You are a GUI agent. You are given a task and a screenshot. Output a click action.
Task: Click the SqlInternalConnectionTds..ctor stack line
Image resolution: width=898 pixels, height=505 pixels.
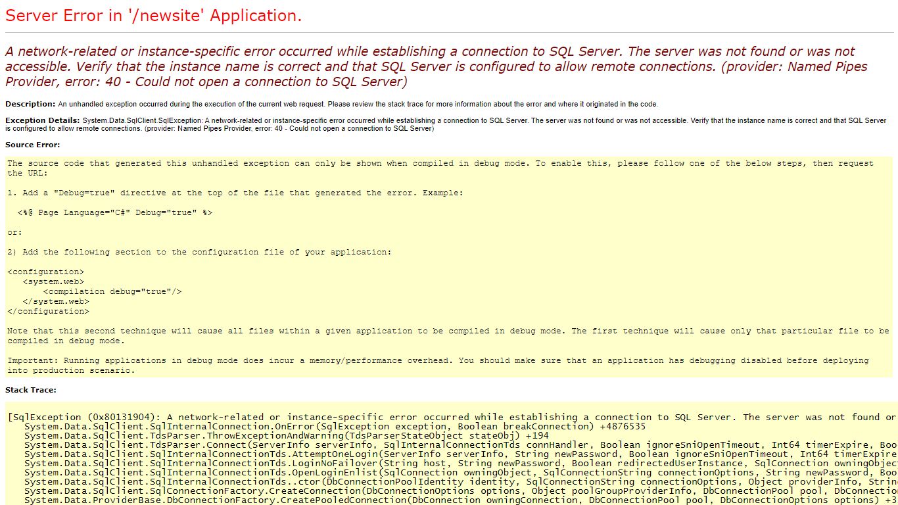[460, 481]
